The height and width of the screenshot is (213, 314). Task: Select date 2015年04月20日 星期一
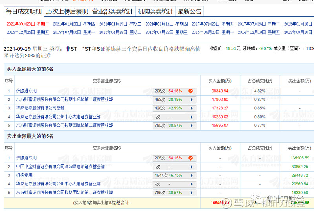click(213, 32)
